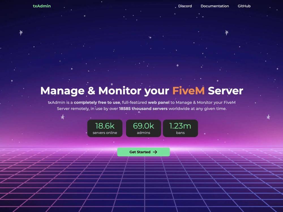Open the GitHub link
This screenshot has width=283, height=212.
point(244,6)
